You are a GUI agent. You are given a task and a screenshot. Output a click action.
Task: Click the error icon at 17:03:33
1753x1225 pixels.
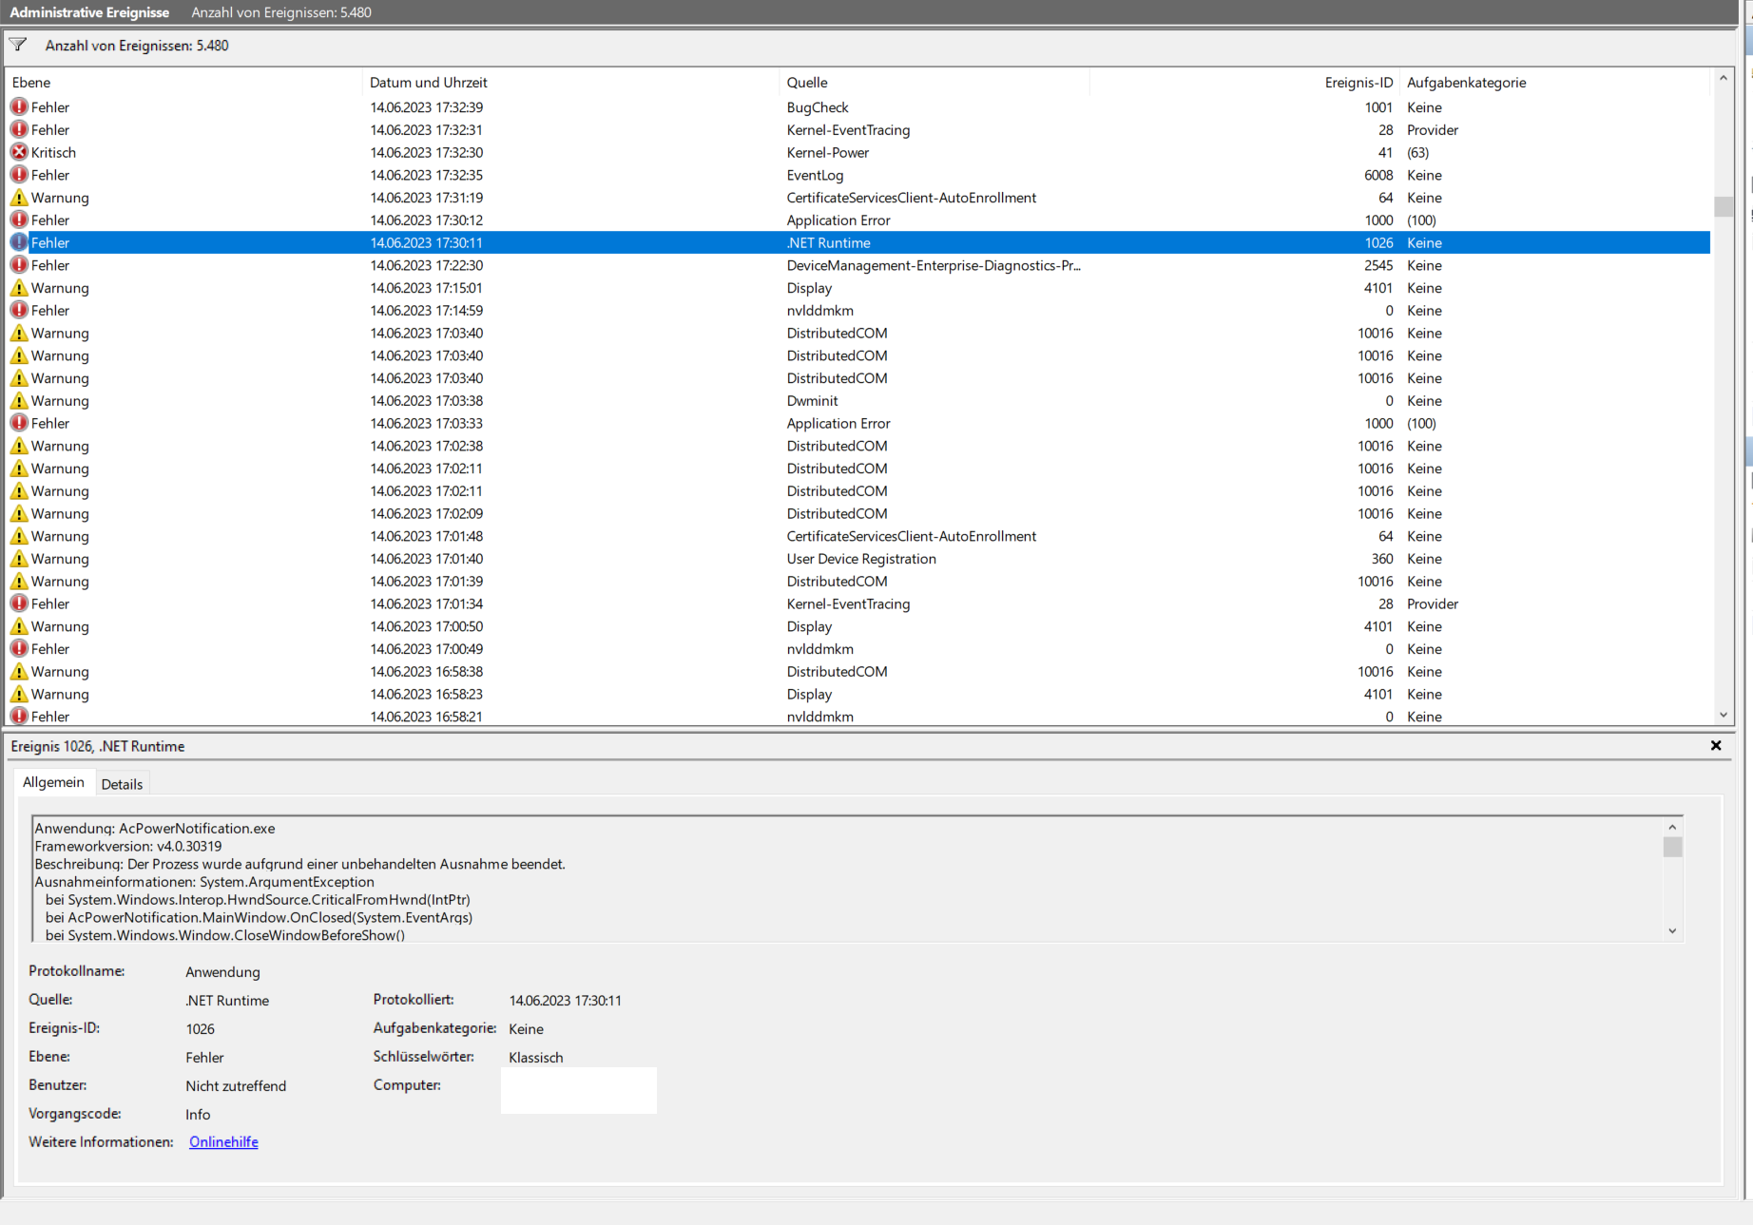pos(19,424)
